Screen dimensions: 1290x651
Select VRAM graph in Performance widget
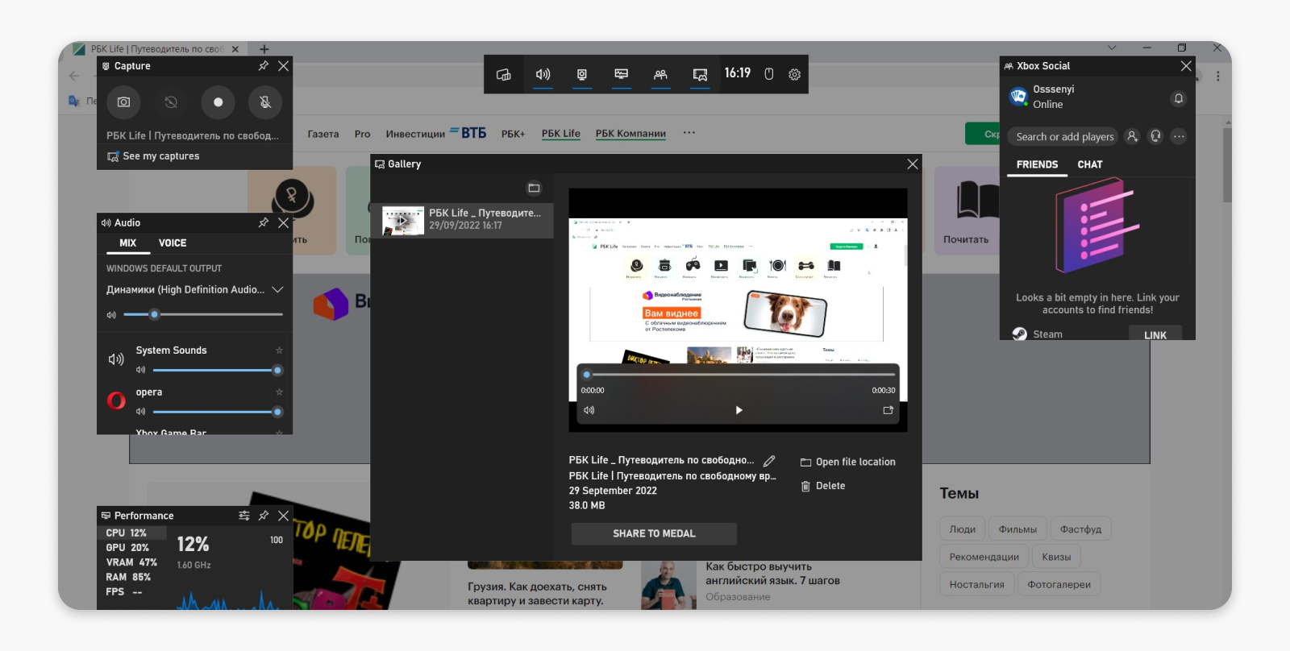click(132, 562)
